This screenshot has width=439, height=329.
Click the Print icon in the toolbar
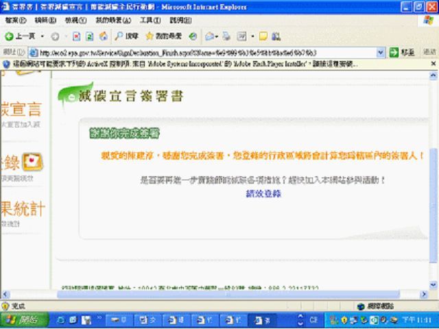(x=228, y=36)
